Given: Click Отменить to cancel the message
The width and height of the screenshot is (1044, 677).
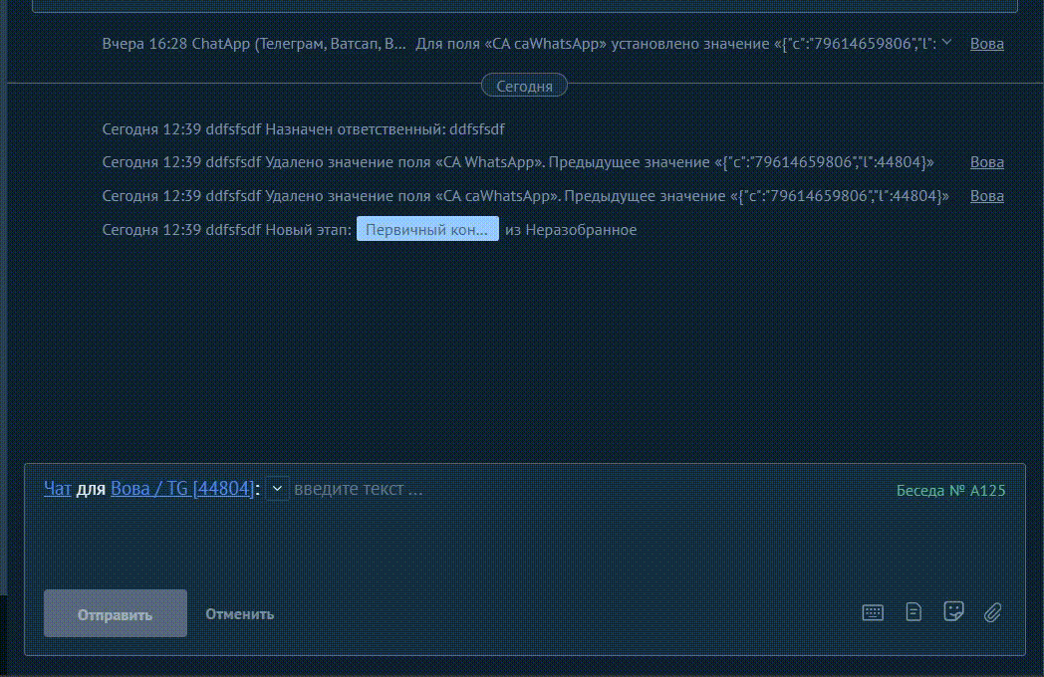Looking at the screenshot, I should [x=239, y=614].
